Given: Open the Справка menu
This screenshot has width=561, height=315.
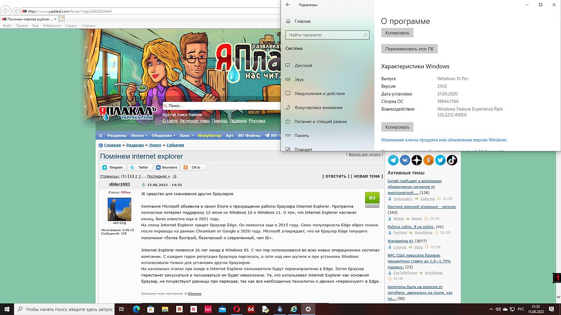Looking at the screenshot, I should click(x=89, y=26).
